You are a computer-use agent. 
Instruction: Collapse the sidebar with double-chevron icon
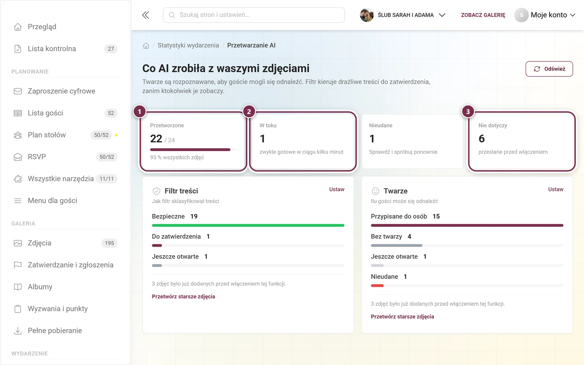point(146,15)
